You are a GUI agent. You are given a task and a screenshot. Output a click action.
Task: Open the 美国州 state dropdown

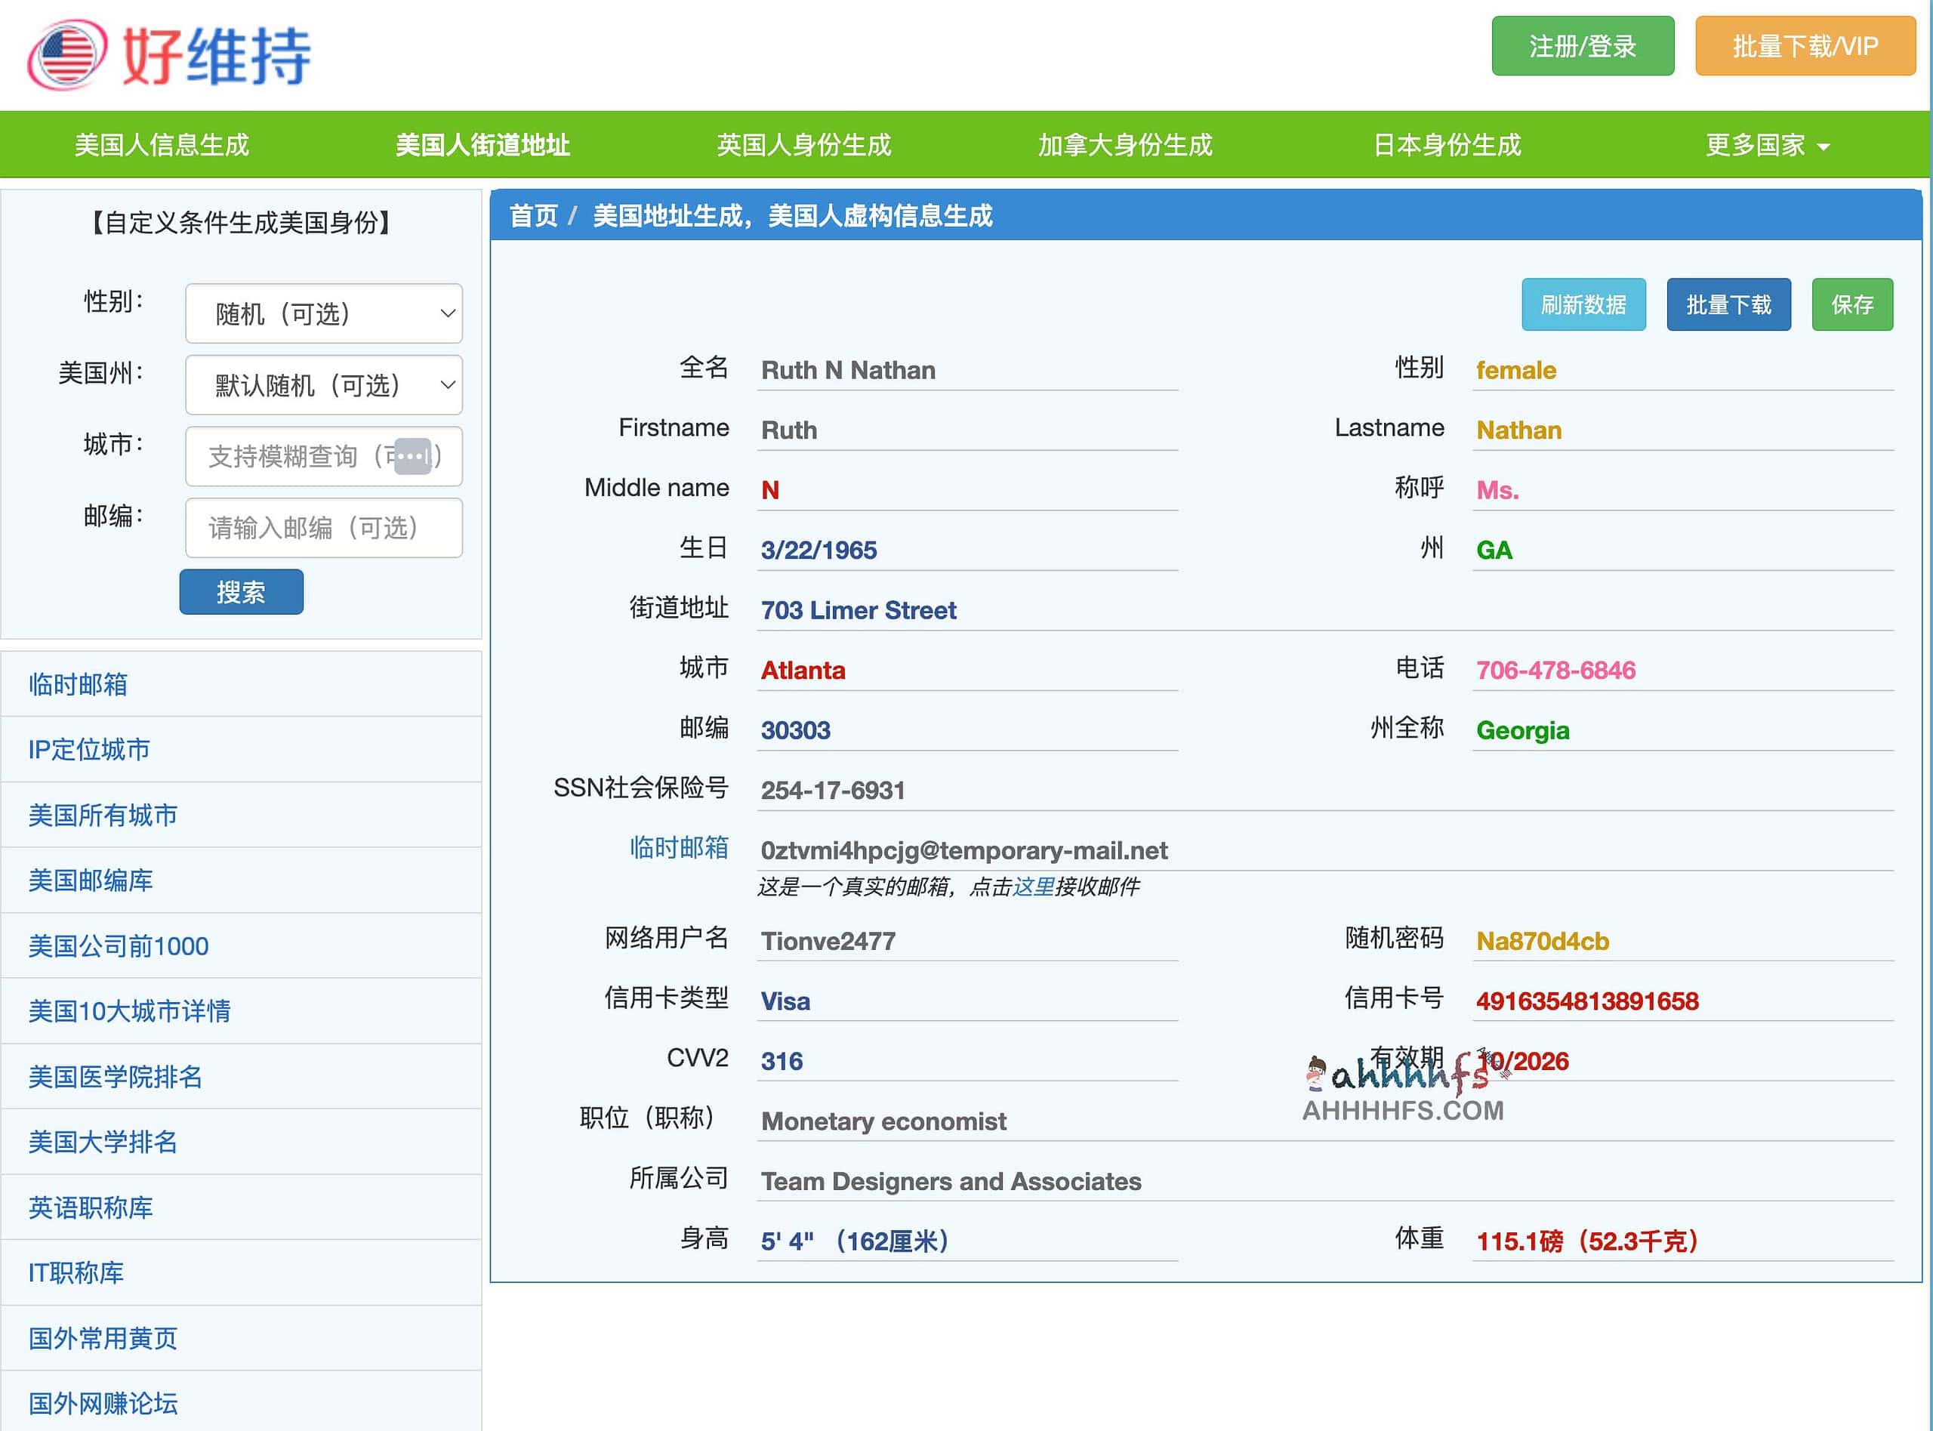323,384
